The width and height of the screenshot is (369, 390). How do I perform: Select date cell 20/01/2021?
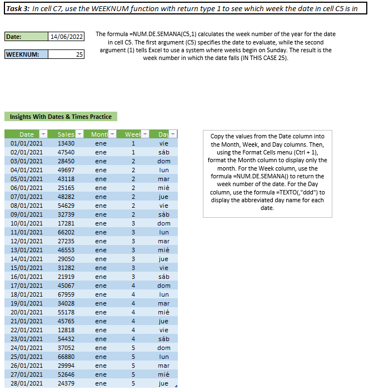pos(26,312)
